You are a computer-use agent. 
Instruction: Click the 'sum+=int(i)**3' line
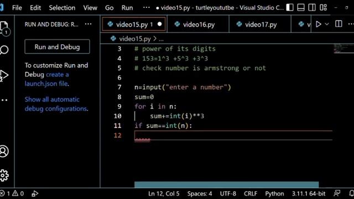(177, 116)
